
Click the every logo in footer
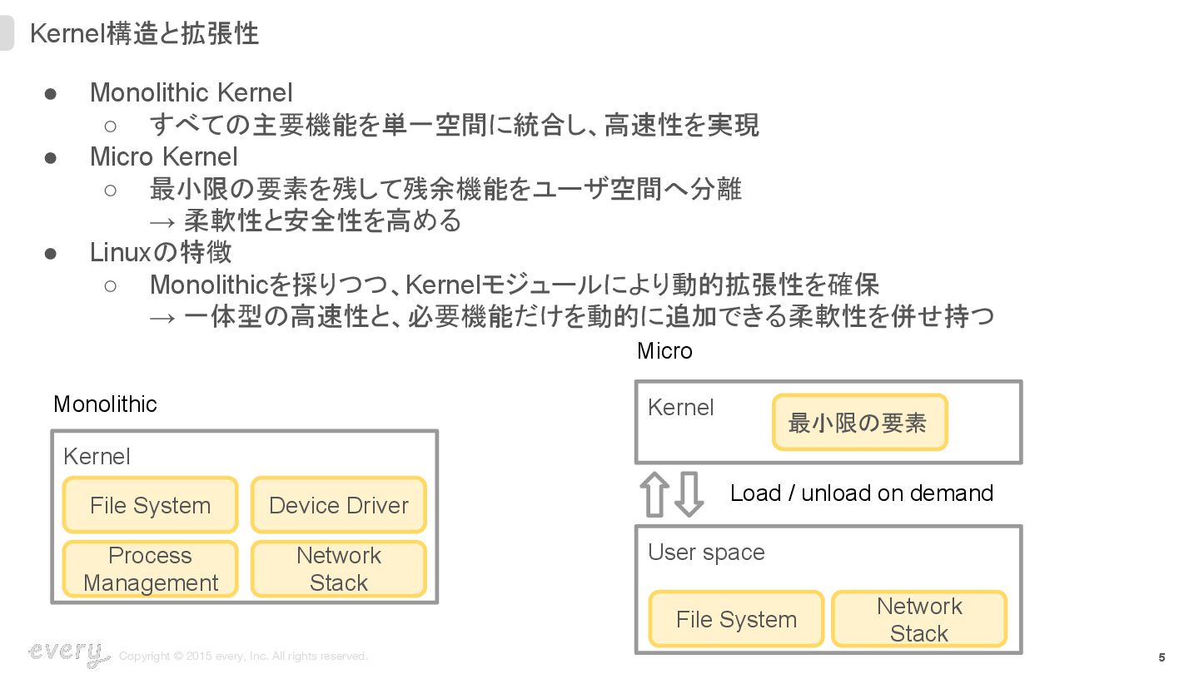pyautogui.click(x=68, y=653)
